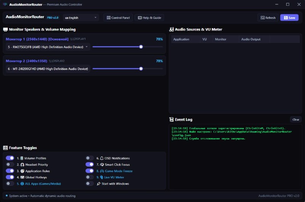The image size is (305, 202).
Task: Click the Volume Profiles icon
Action: (x=22, y=158)
